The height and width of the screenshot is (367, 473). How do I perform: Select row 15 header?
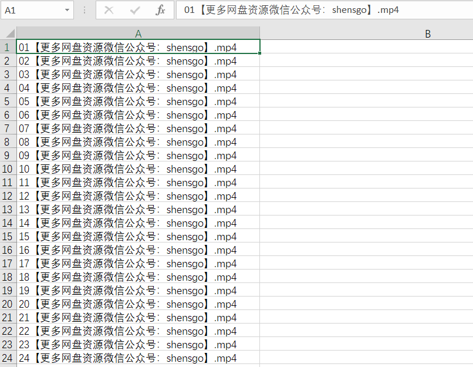7,237
